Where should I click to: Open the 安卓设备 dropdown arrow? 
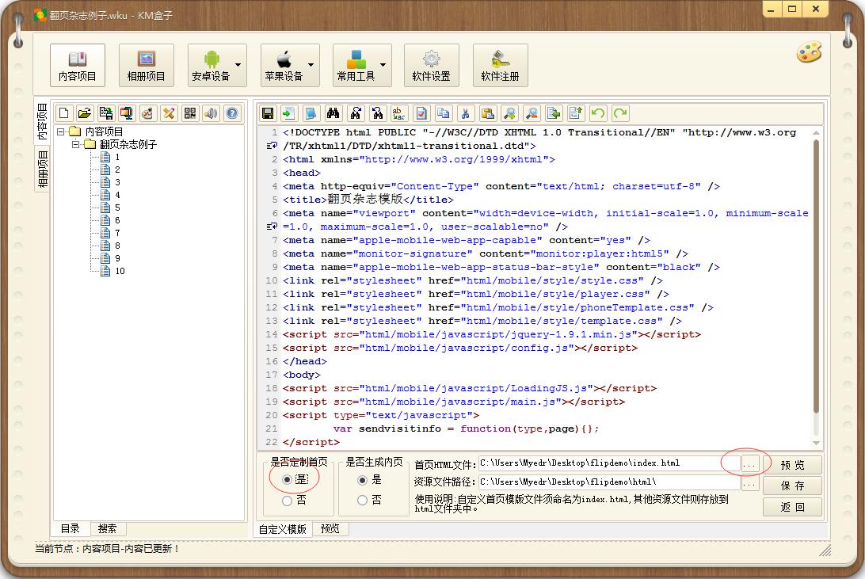click(x=238, y=65)
